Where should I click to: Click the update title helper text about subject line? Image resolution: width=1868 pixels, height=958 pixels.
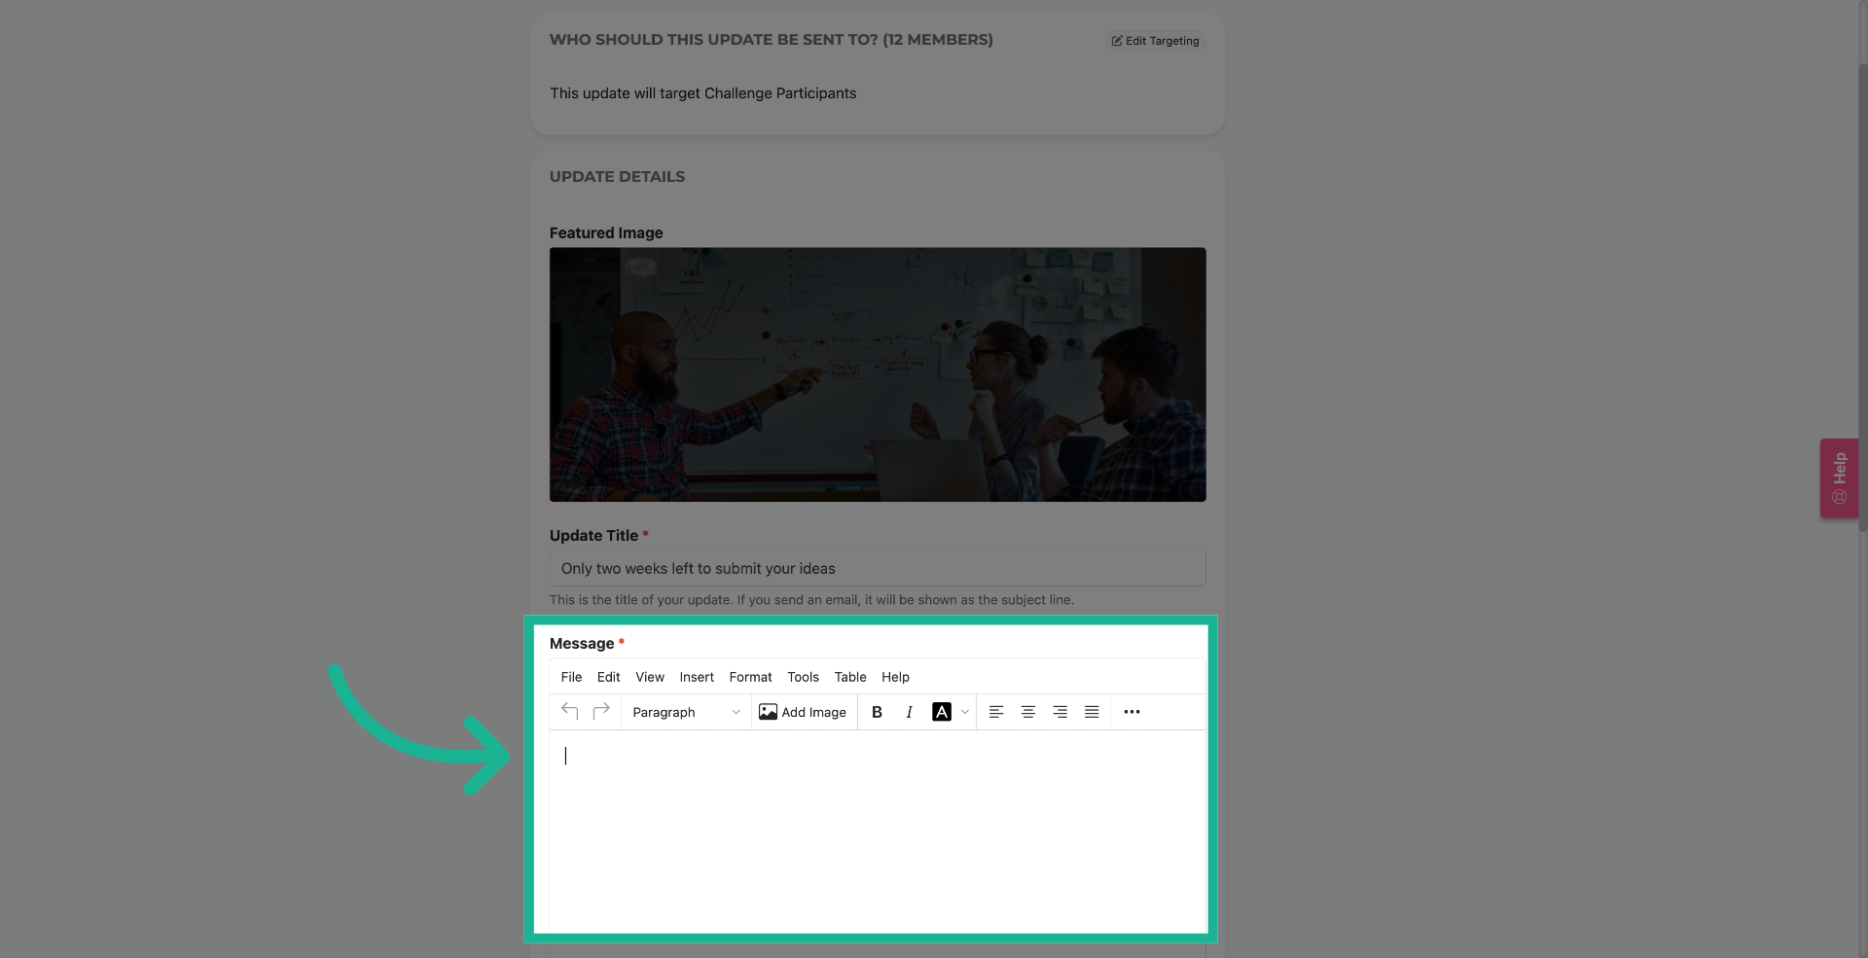pyautogui.click(x=811, y=600)
